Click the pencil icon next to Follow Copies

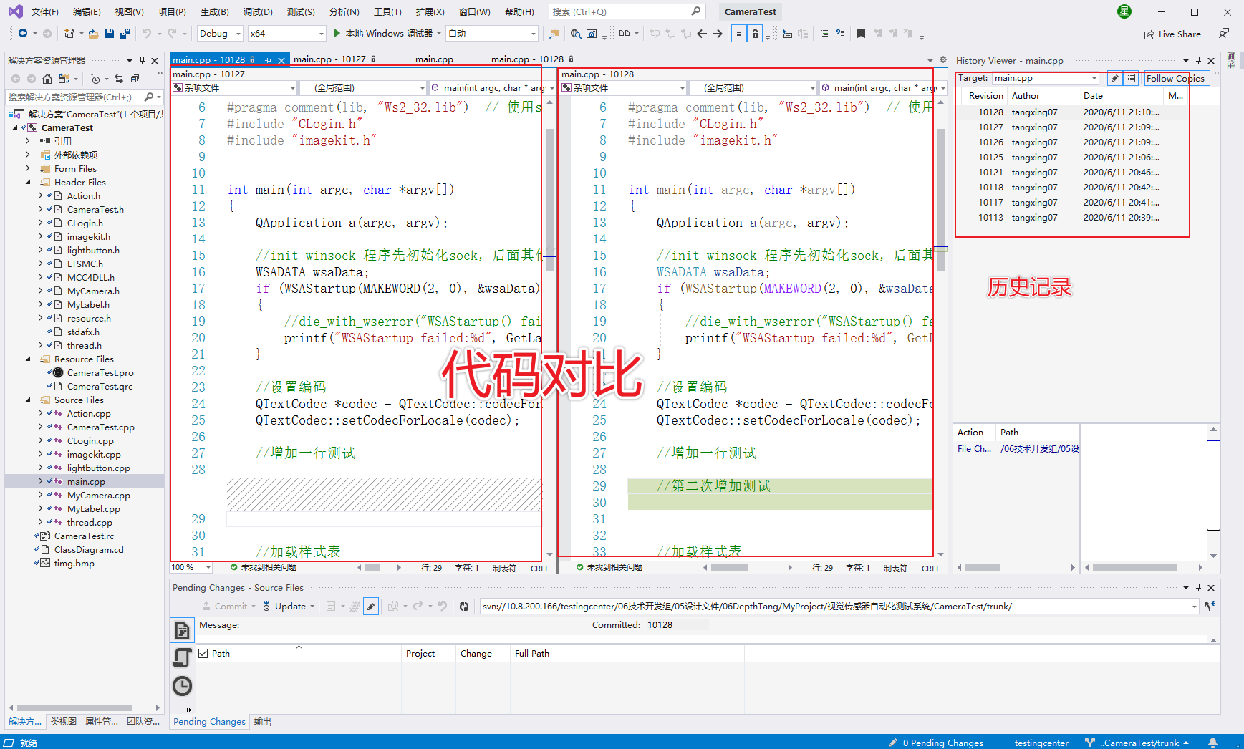[1114, 79]
